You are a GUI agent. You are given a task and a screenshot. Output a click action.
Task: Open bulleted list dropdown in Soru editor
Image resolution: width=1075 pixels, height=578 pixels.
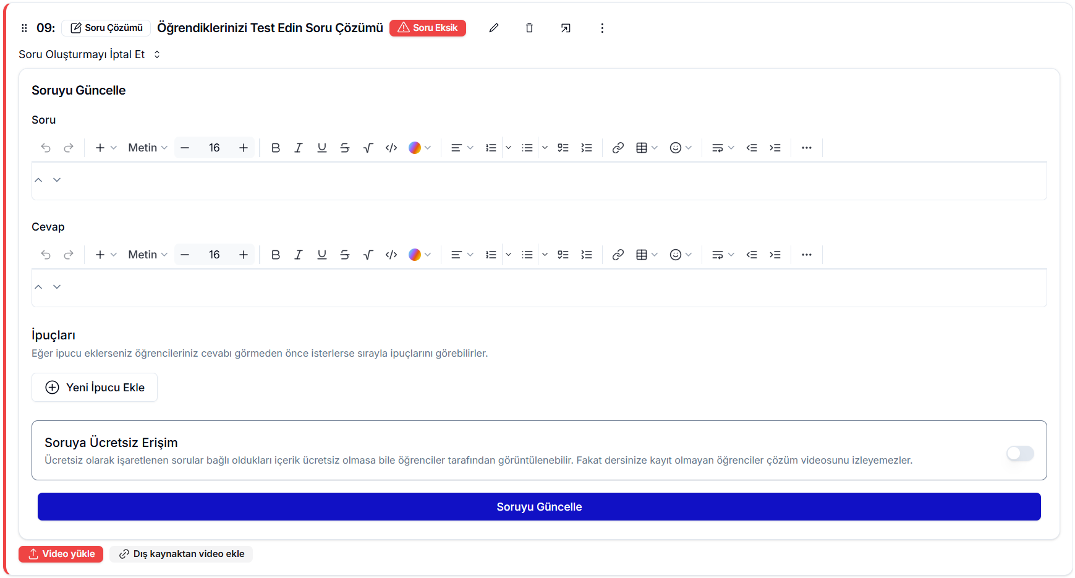tap(545, 148)
